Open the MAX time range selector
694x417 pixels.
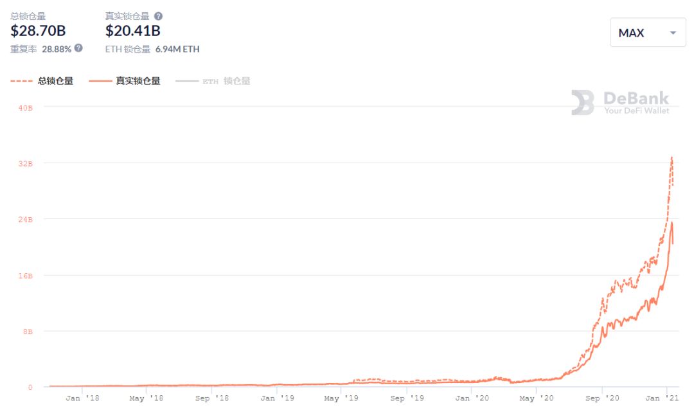647,33
